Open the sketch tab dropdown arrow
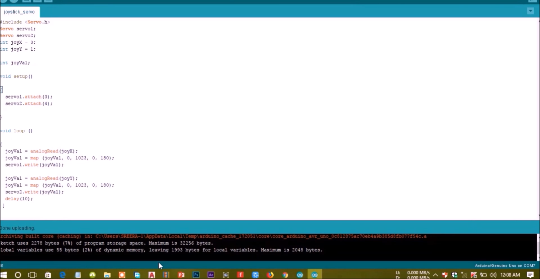 click(531, 11)
